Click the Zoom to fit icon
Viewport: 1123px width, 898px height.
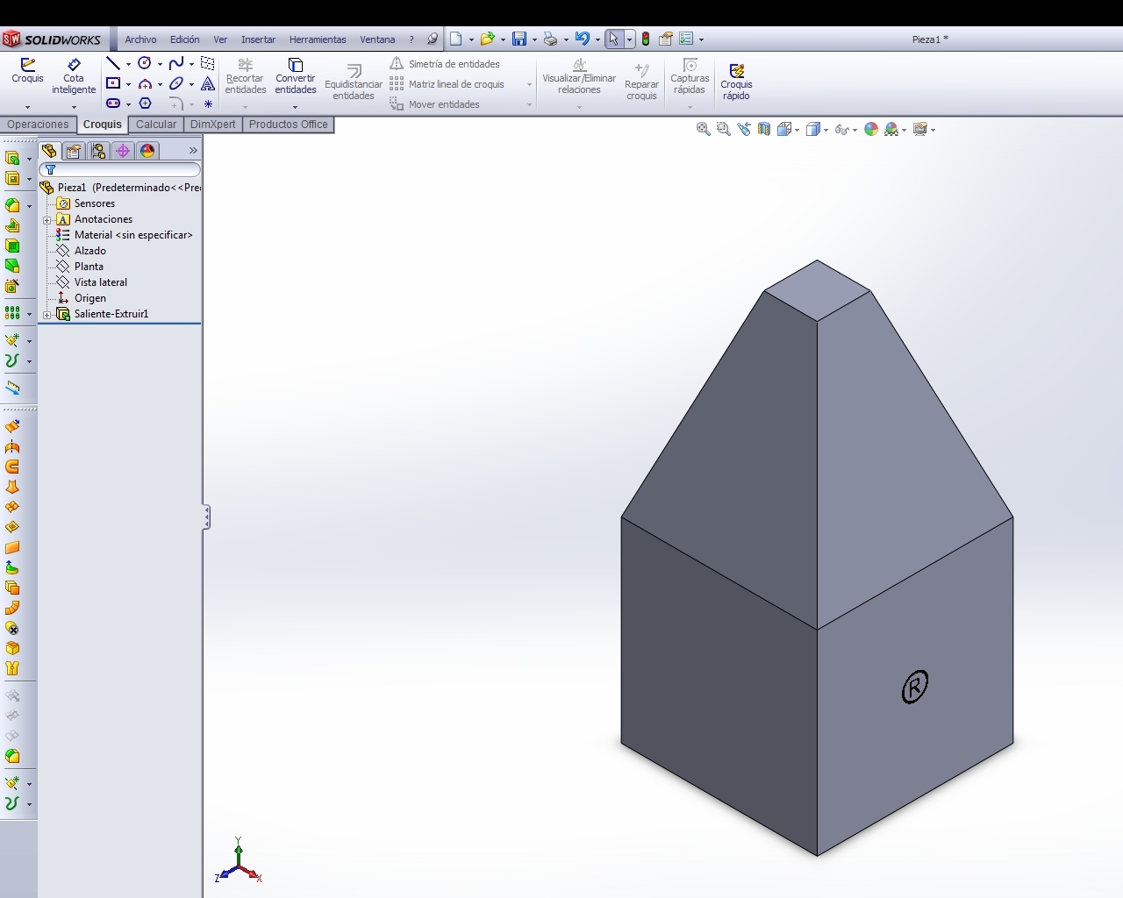coord(704,129)
